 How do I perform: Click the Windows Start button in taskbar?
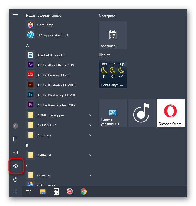coord(15,192)
